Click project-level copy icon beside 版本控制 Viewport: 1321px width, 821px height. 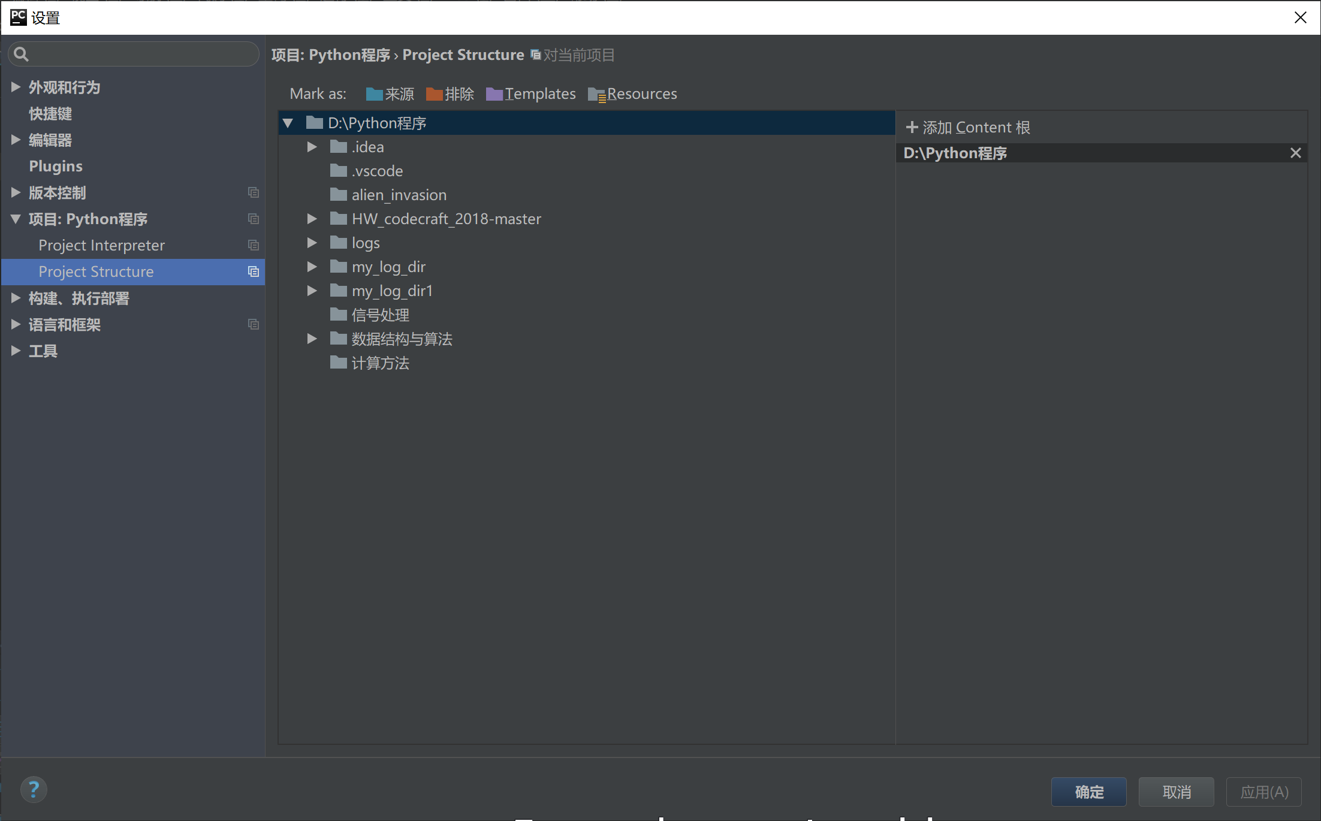coord(254,193)
